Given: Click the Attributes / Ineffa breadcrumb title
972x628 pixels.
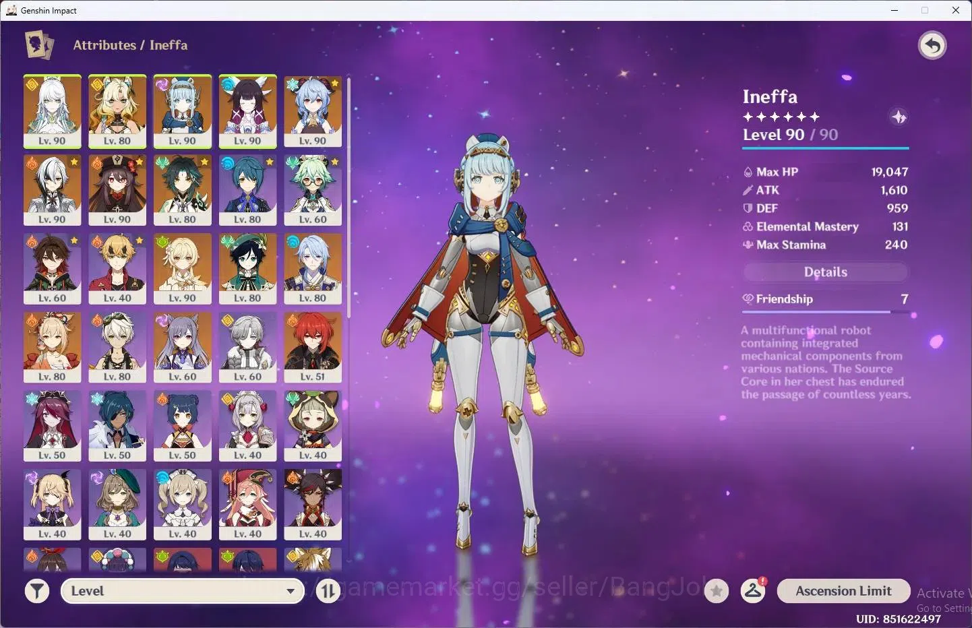Looking at the screenshot, I should (130, 45).
